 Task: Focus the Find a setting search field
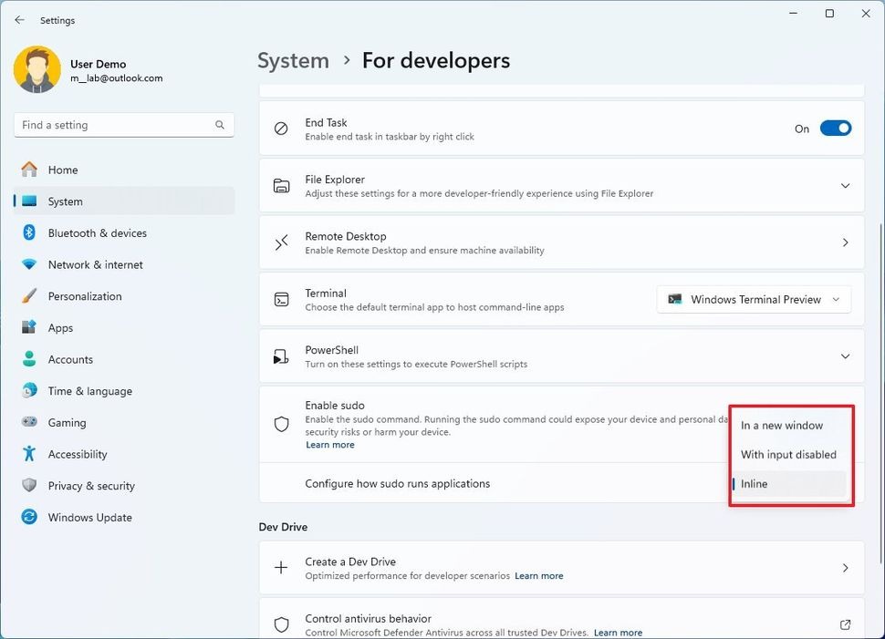[x=123, y=125]
